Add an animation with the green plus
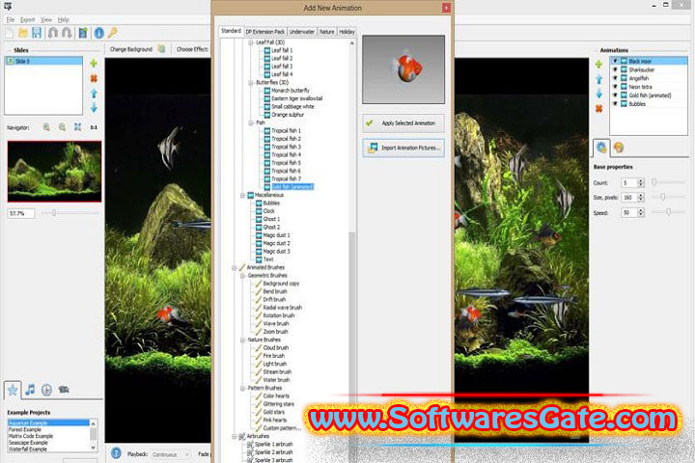 pos(598,65)
